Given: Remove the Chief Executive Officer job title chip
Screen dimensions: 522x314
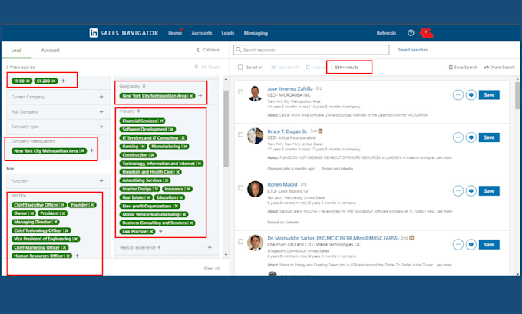Looking at the screenshot, I should 63,205.
